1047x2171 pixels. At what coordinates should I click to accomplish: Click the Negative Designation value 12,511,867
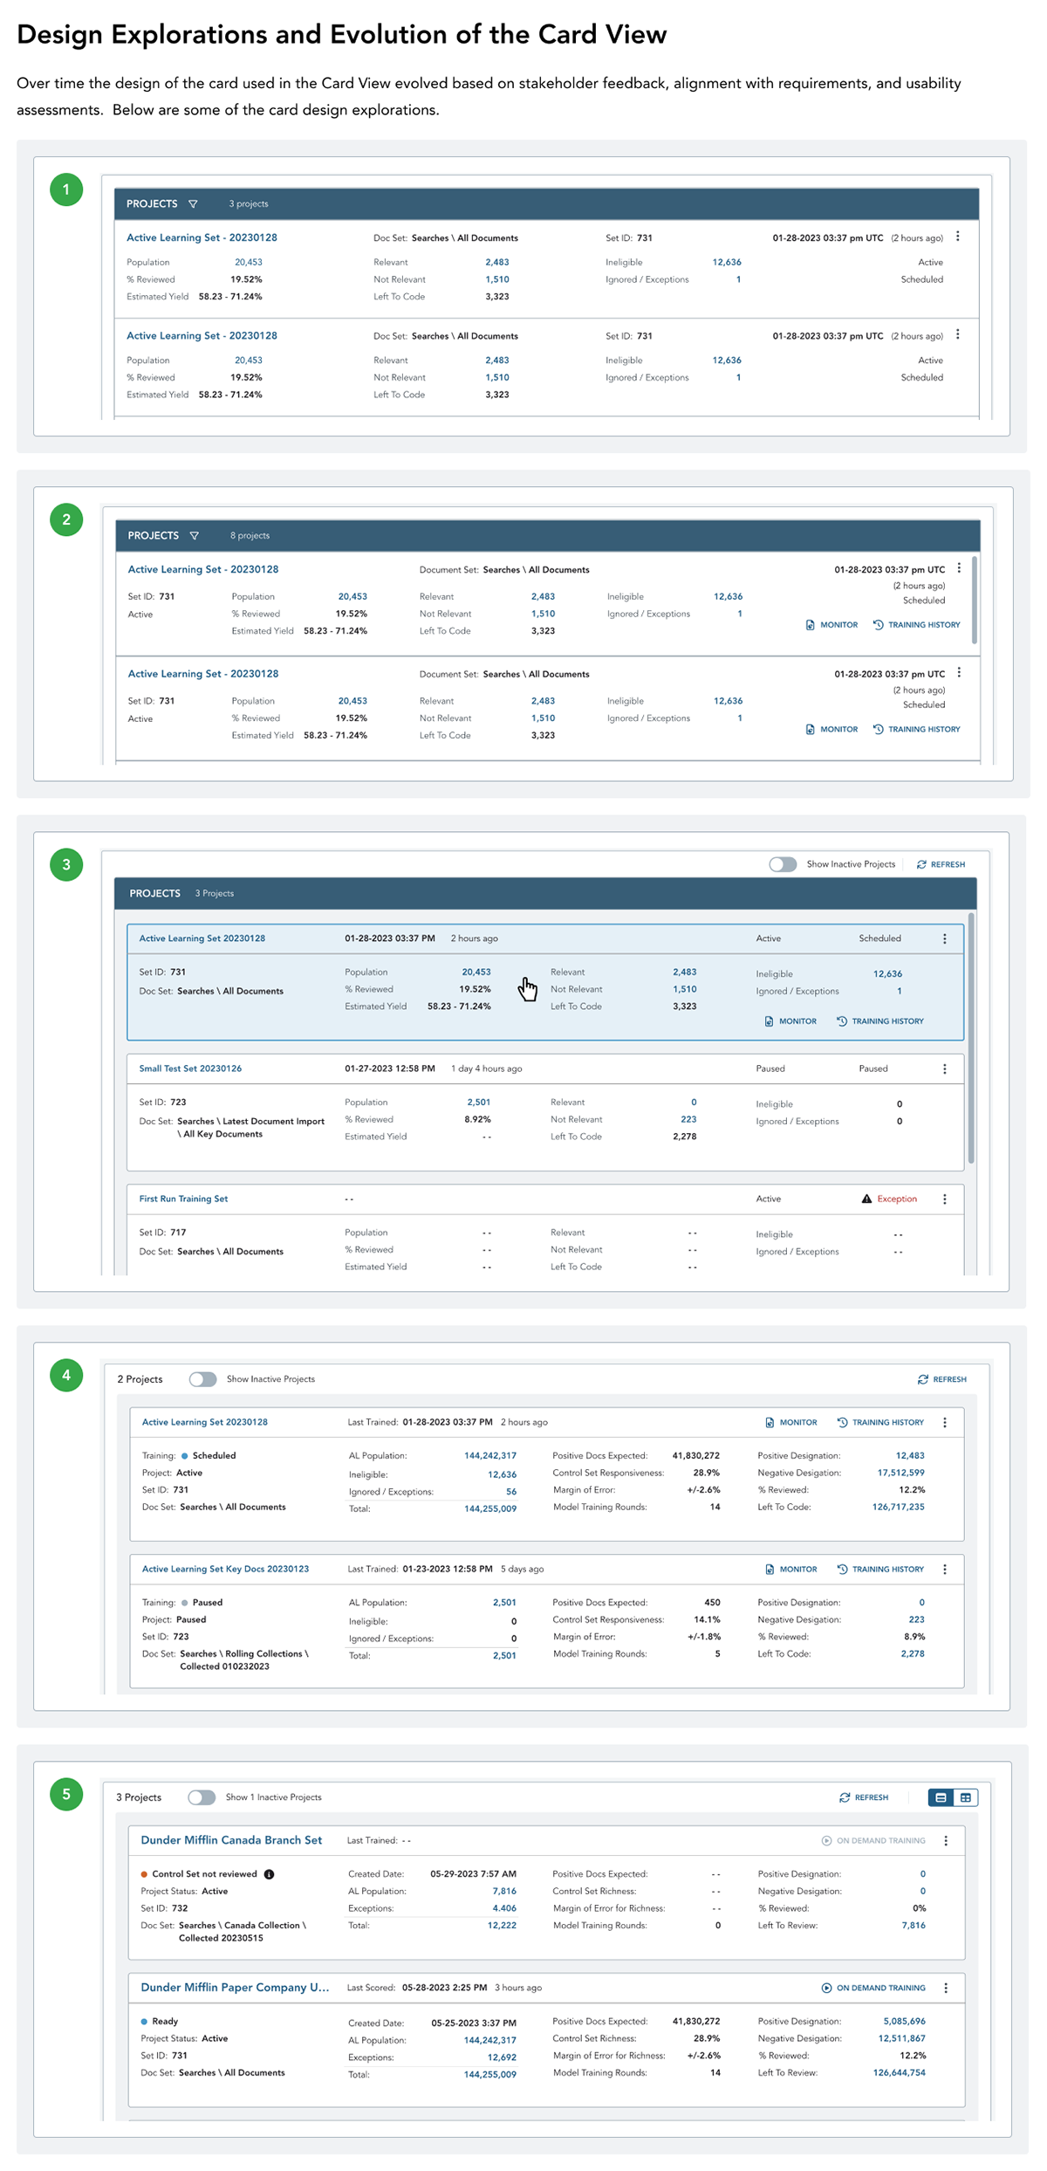pyautogui.click(x=901, y=2038)
